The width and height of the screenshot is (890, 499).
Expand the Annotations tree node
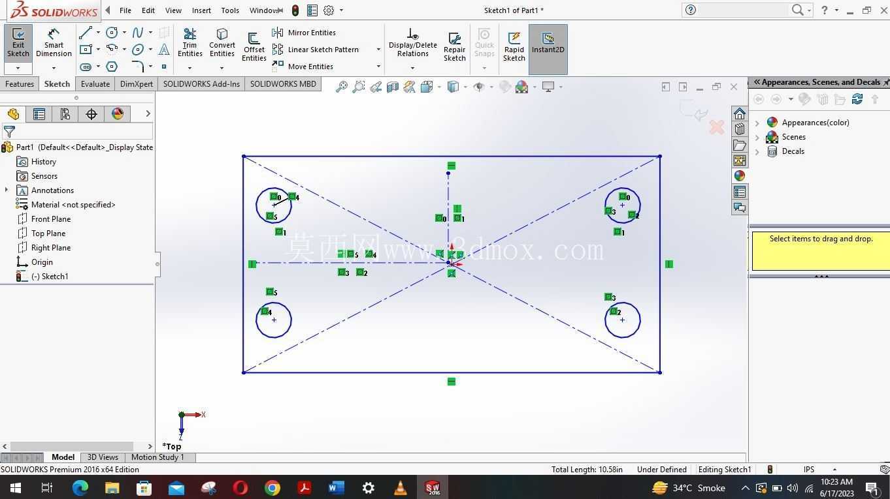click(x=7, y=190)
